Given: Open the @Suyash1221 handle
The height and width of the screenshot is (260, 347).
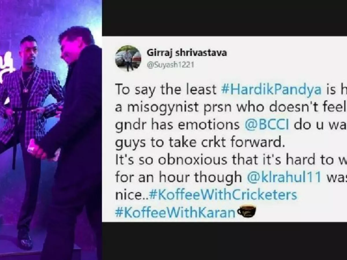Looking at the screenshot, I should (x=170, y=65).
